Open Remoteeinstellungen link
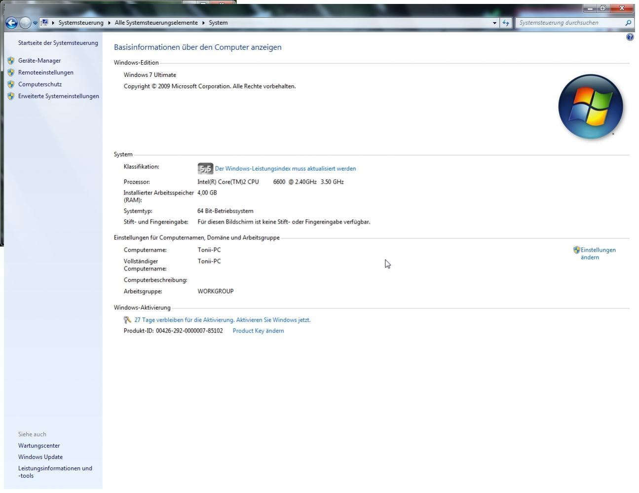This screenshot has width=639, height=493. (46, 73)
